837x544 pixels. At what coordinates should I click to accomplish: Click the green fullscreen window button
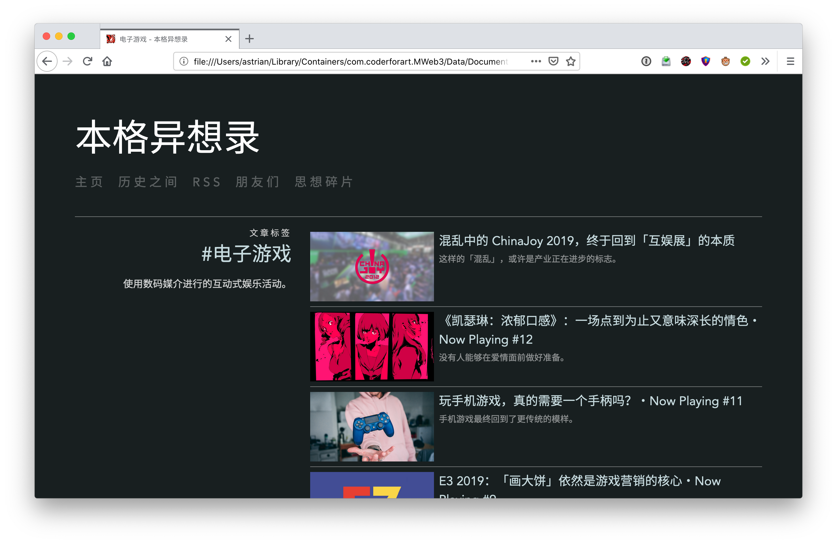71,36
